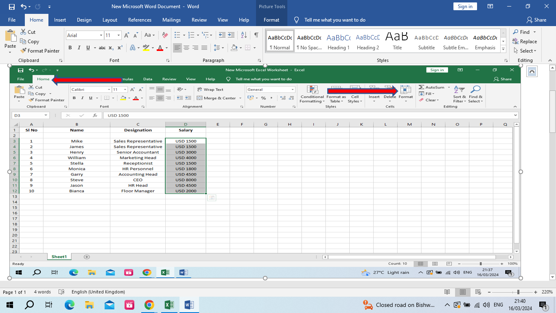Apply the Heading 1 style
This screenshot has width=556, height=313.
tap(339, 41)
